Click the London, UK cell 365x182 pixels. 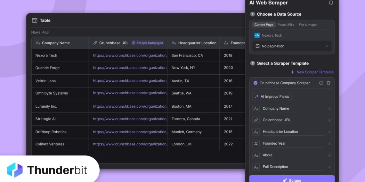point(193,144)
